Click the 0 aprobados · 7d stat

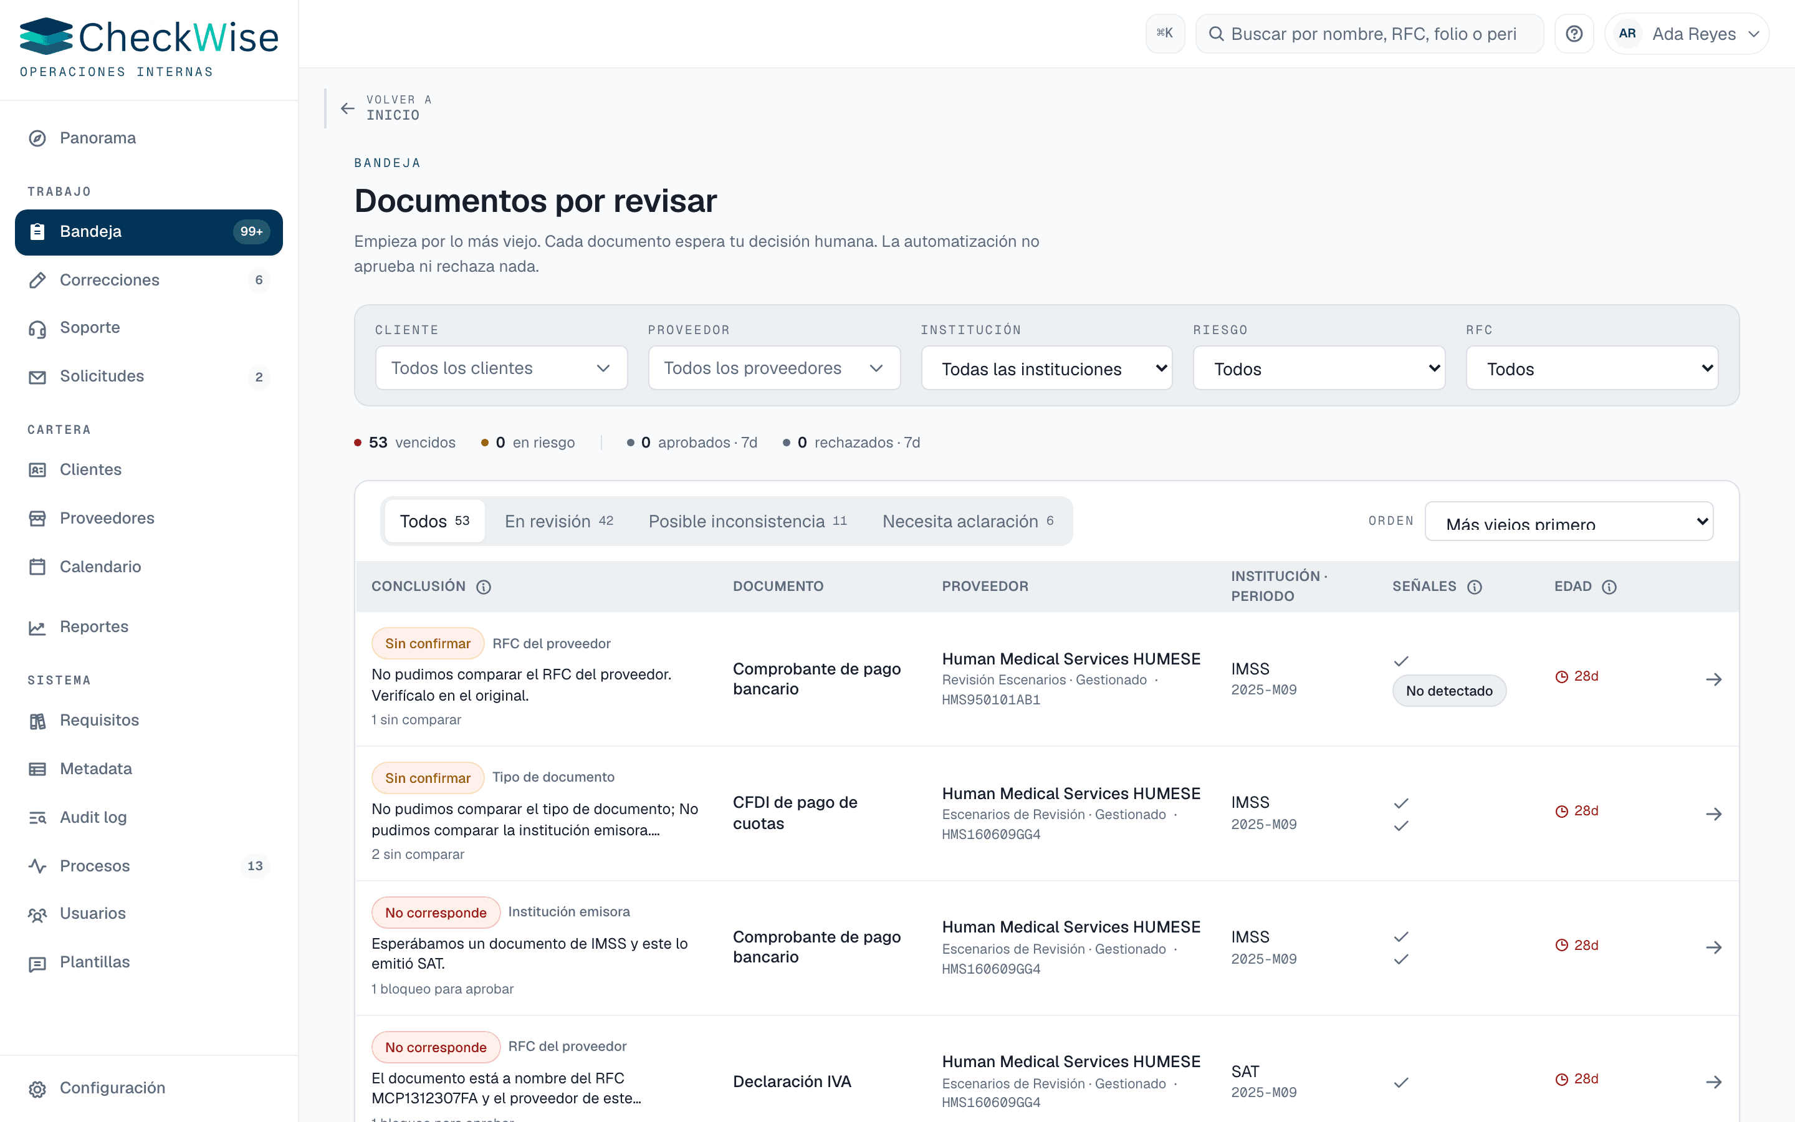pos(692,443)
